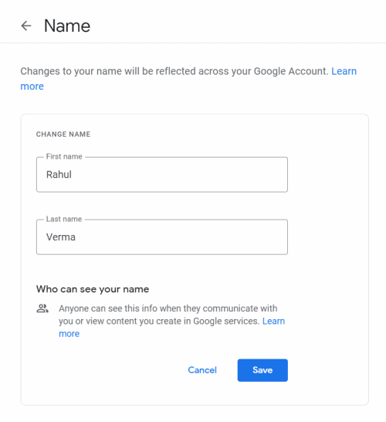Click the word Google Account in description
This screenshot has height=422, width=386.
[290, 71]
